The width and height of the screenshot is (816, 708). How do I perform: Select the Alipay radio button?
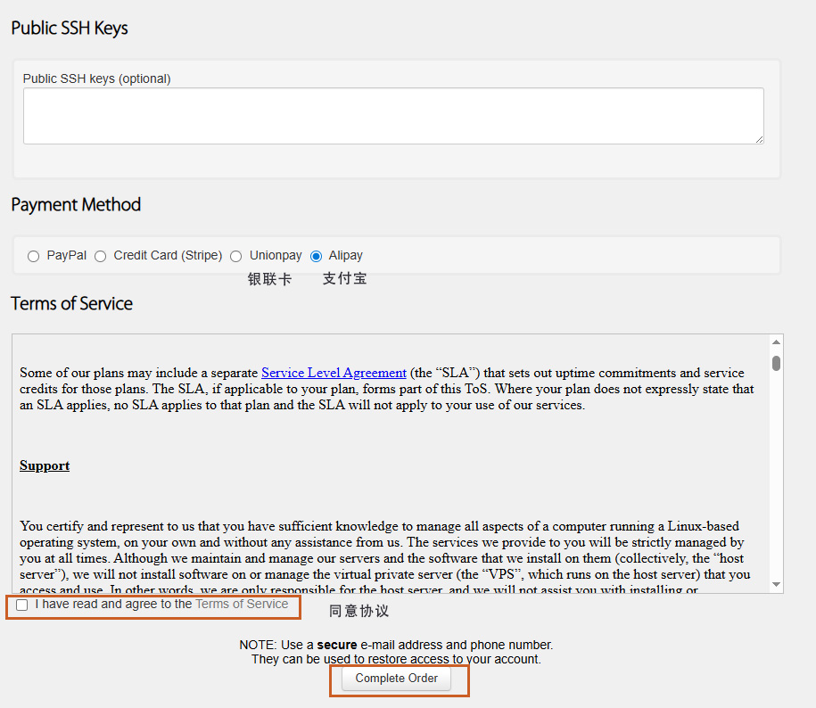(x=316, y=256)
